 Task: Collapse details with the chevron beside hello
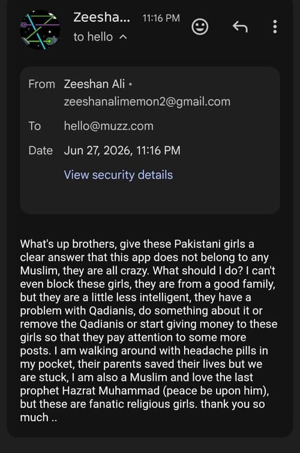[x=124, y=37]
